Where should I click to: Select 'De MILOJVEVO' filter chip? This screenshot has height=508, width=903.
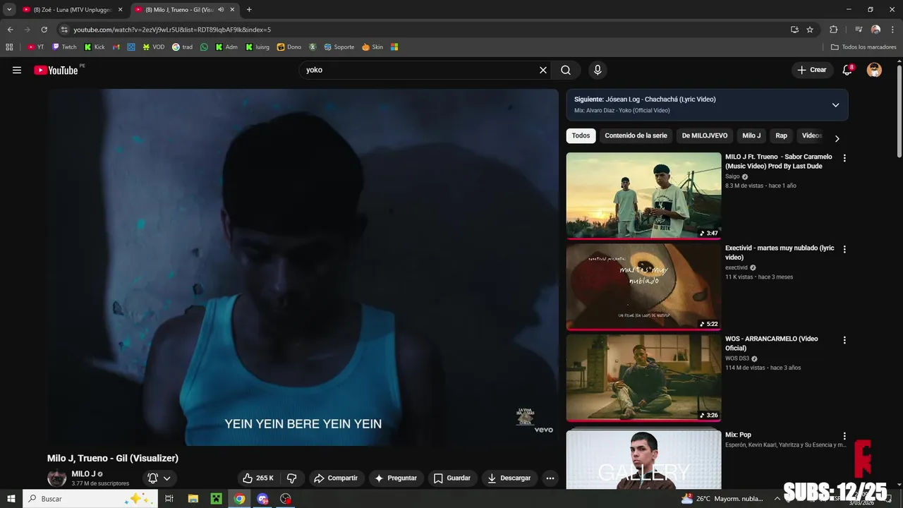(x=704, y=135)
